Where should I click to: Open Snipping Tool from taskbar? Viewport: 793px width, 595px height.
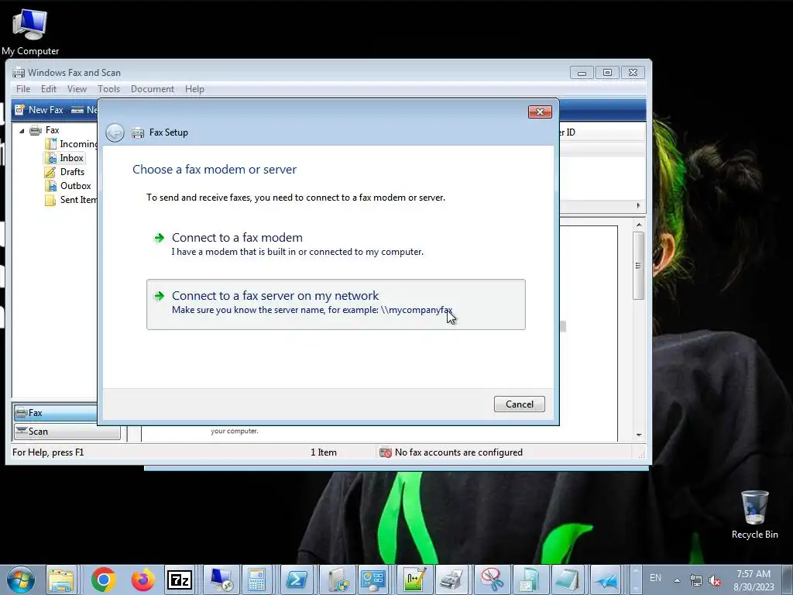[492, 580]
